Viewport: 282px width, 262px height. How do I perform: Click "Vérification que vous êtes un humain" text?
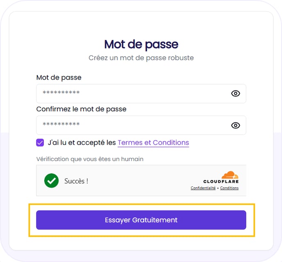[x=90, y=159]
